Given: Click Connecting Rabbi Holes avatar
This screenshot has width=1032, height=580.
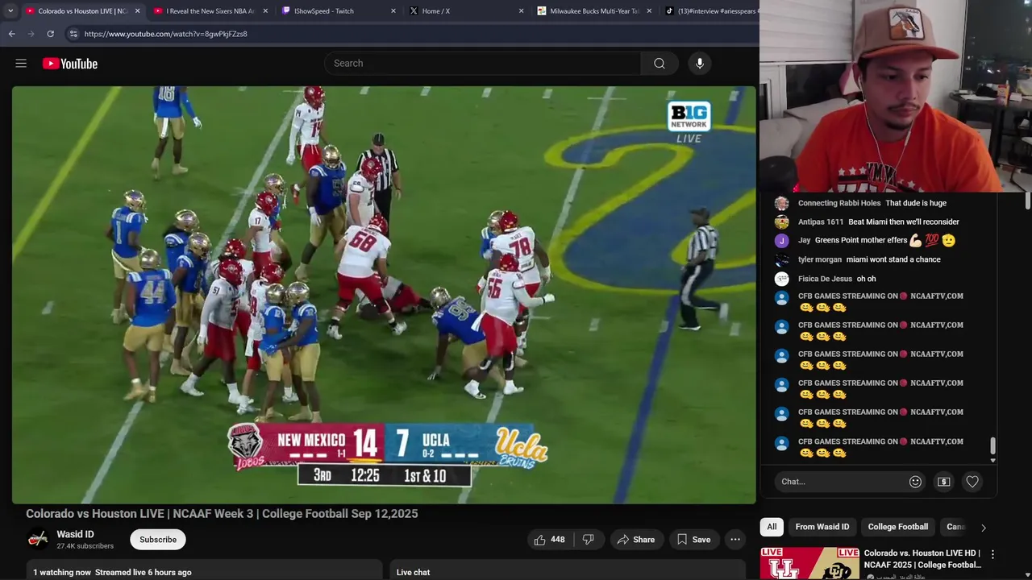Looking at the screenshot, I should [781, 204].
